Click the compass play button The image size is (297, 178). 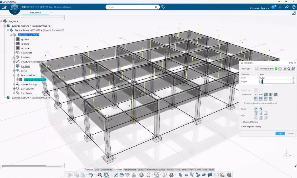15,9
